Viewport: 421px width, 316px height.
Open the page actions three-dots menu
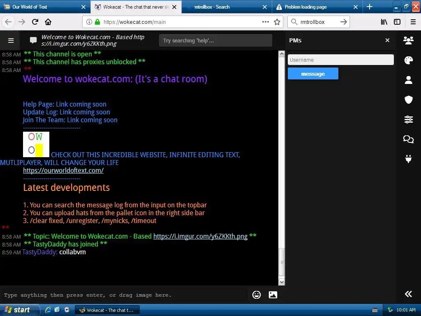pyautogui.click(x=266, y=22)
